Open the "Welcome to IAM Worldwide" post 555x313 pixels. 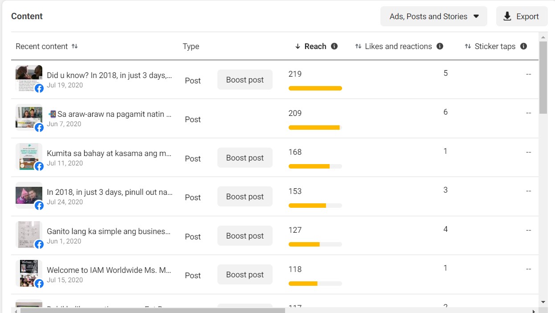[109, 270]
